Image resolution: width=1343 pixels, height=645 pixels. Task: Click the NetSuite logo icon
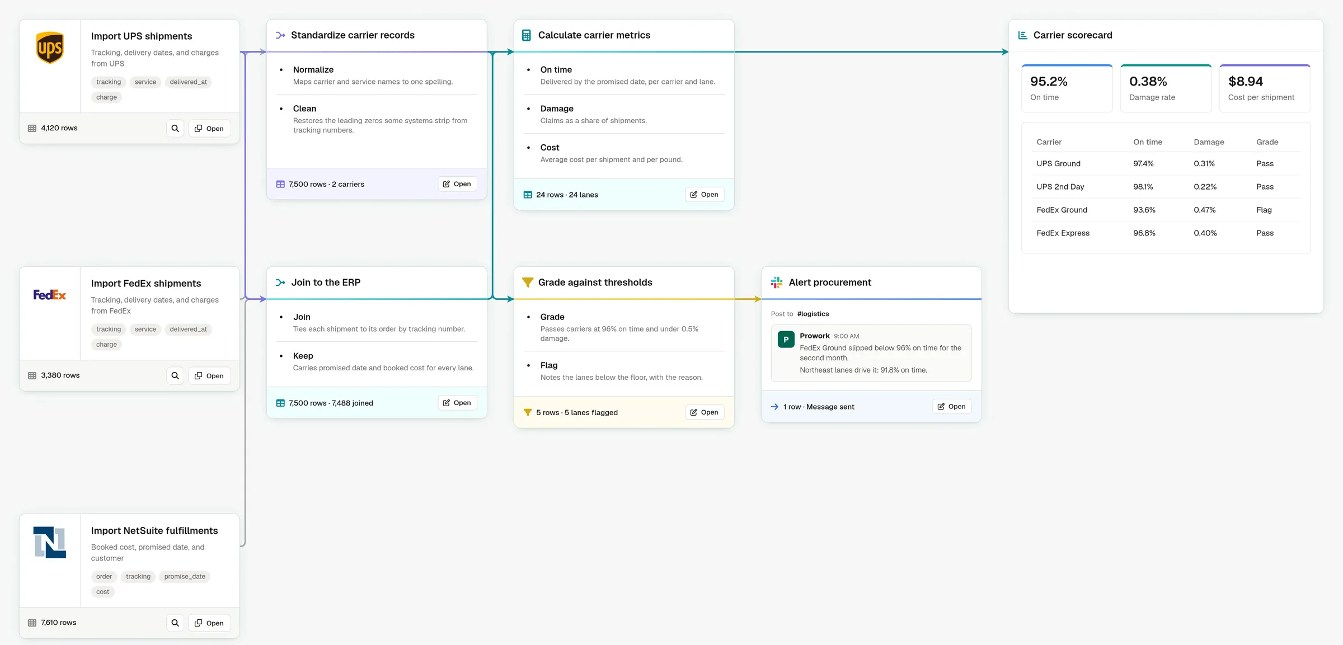pyautogui.click(x=50, y=542)
